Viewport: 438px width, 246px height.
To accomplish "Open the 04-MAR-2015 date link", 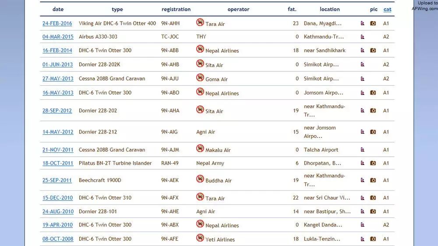I will [x=58, y=37].
